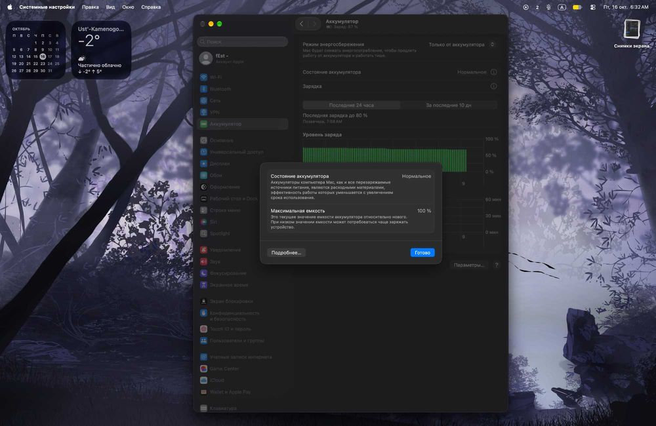Image resolution: width=656 pixels, height=426 pixels.
Task: Open the Дисплеи sidebar item
Action: (x=243, y=164)
